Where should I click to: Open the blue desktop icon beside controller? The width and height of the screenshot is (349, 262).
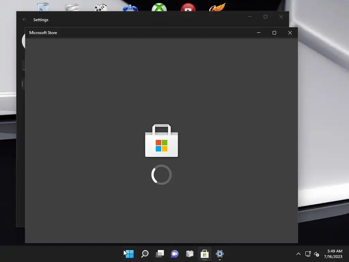130,8
